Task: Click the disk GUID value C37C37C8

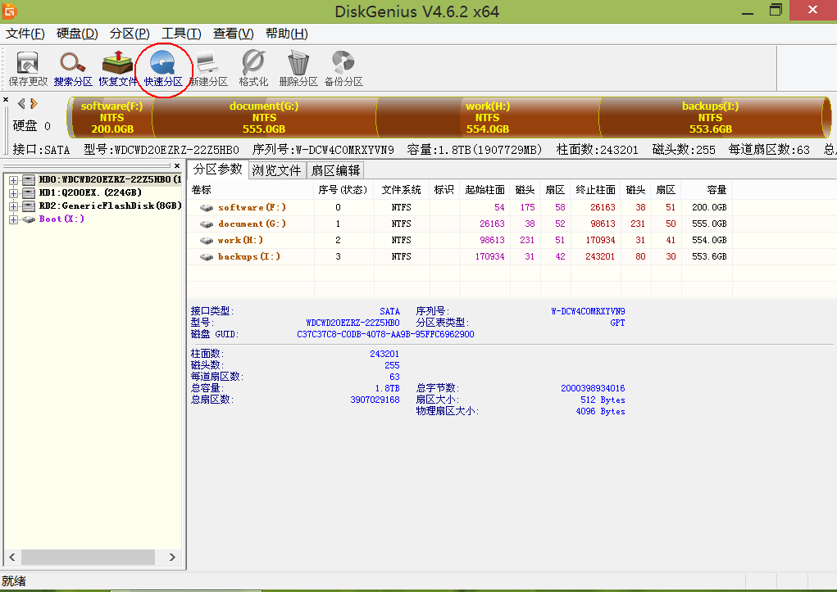Action: click(385, 334)
